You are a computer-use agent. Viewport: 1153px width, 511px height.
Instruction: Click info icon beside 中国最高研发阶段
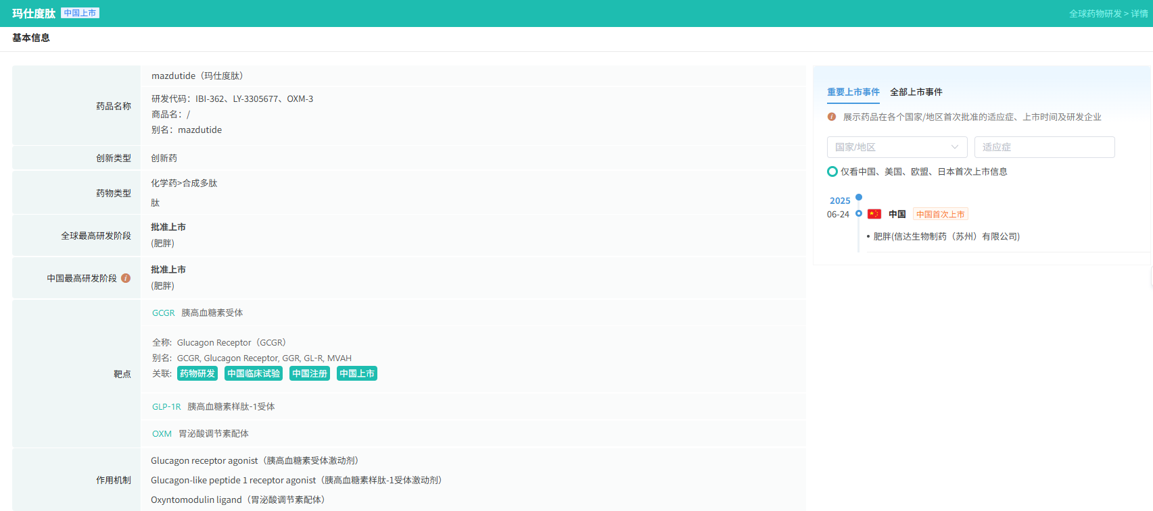click(x=126, y=278)
